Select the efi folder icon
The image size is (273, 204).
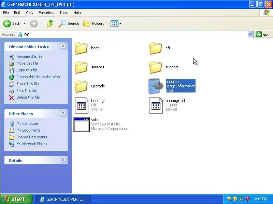click(x=156, y=48)
